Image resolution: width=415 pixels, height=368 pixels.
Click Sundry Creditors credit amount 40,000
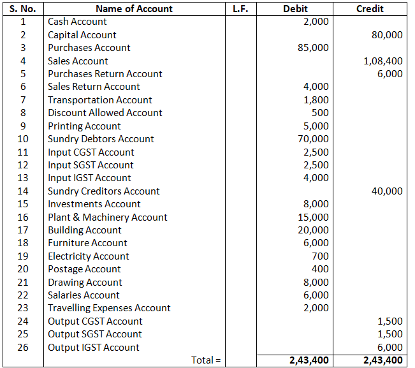pos(386,191)
